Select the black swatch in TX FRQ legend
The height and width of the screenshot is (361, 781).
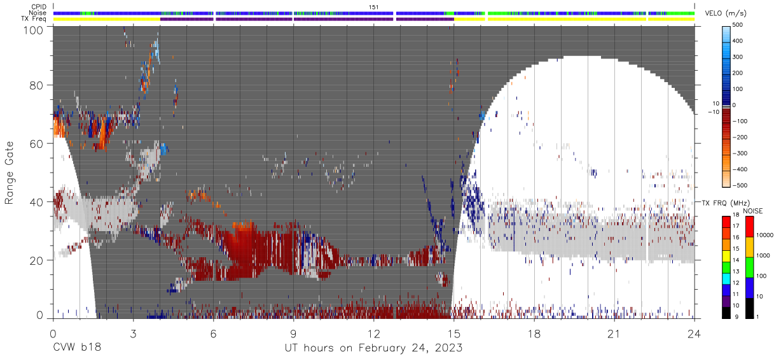pyautogui.click(x=726, y=313)
